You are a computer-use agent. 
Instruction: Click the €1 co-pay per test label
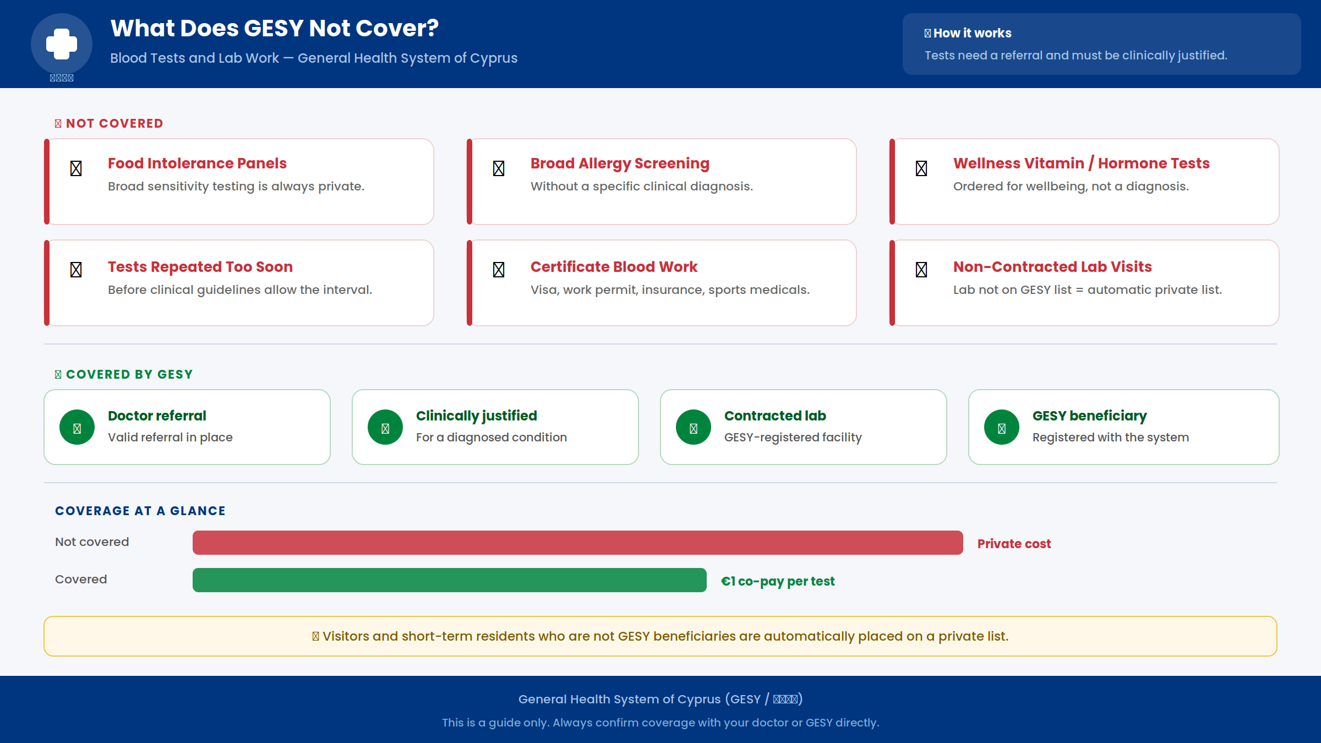click(778, 581)
